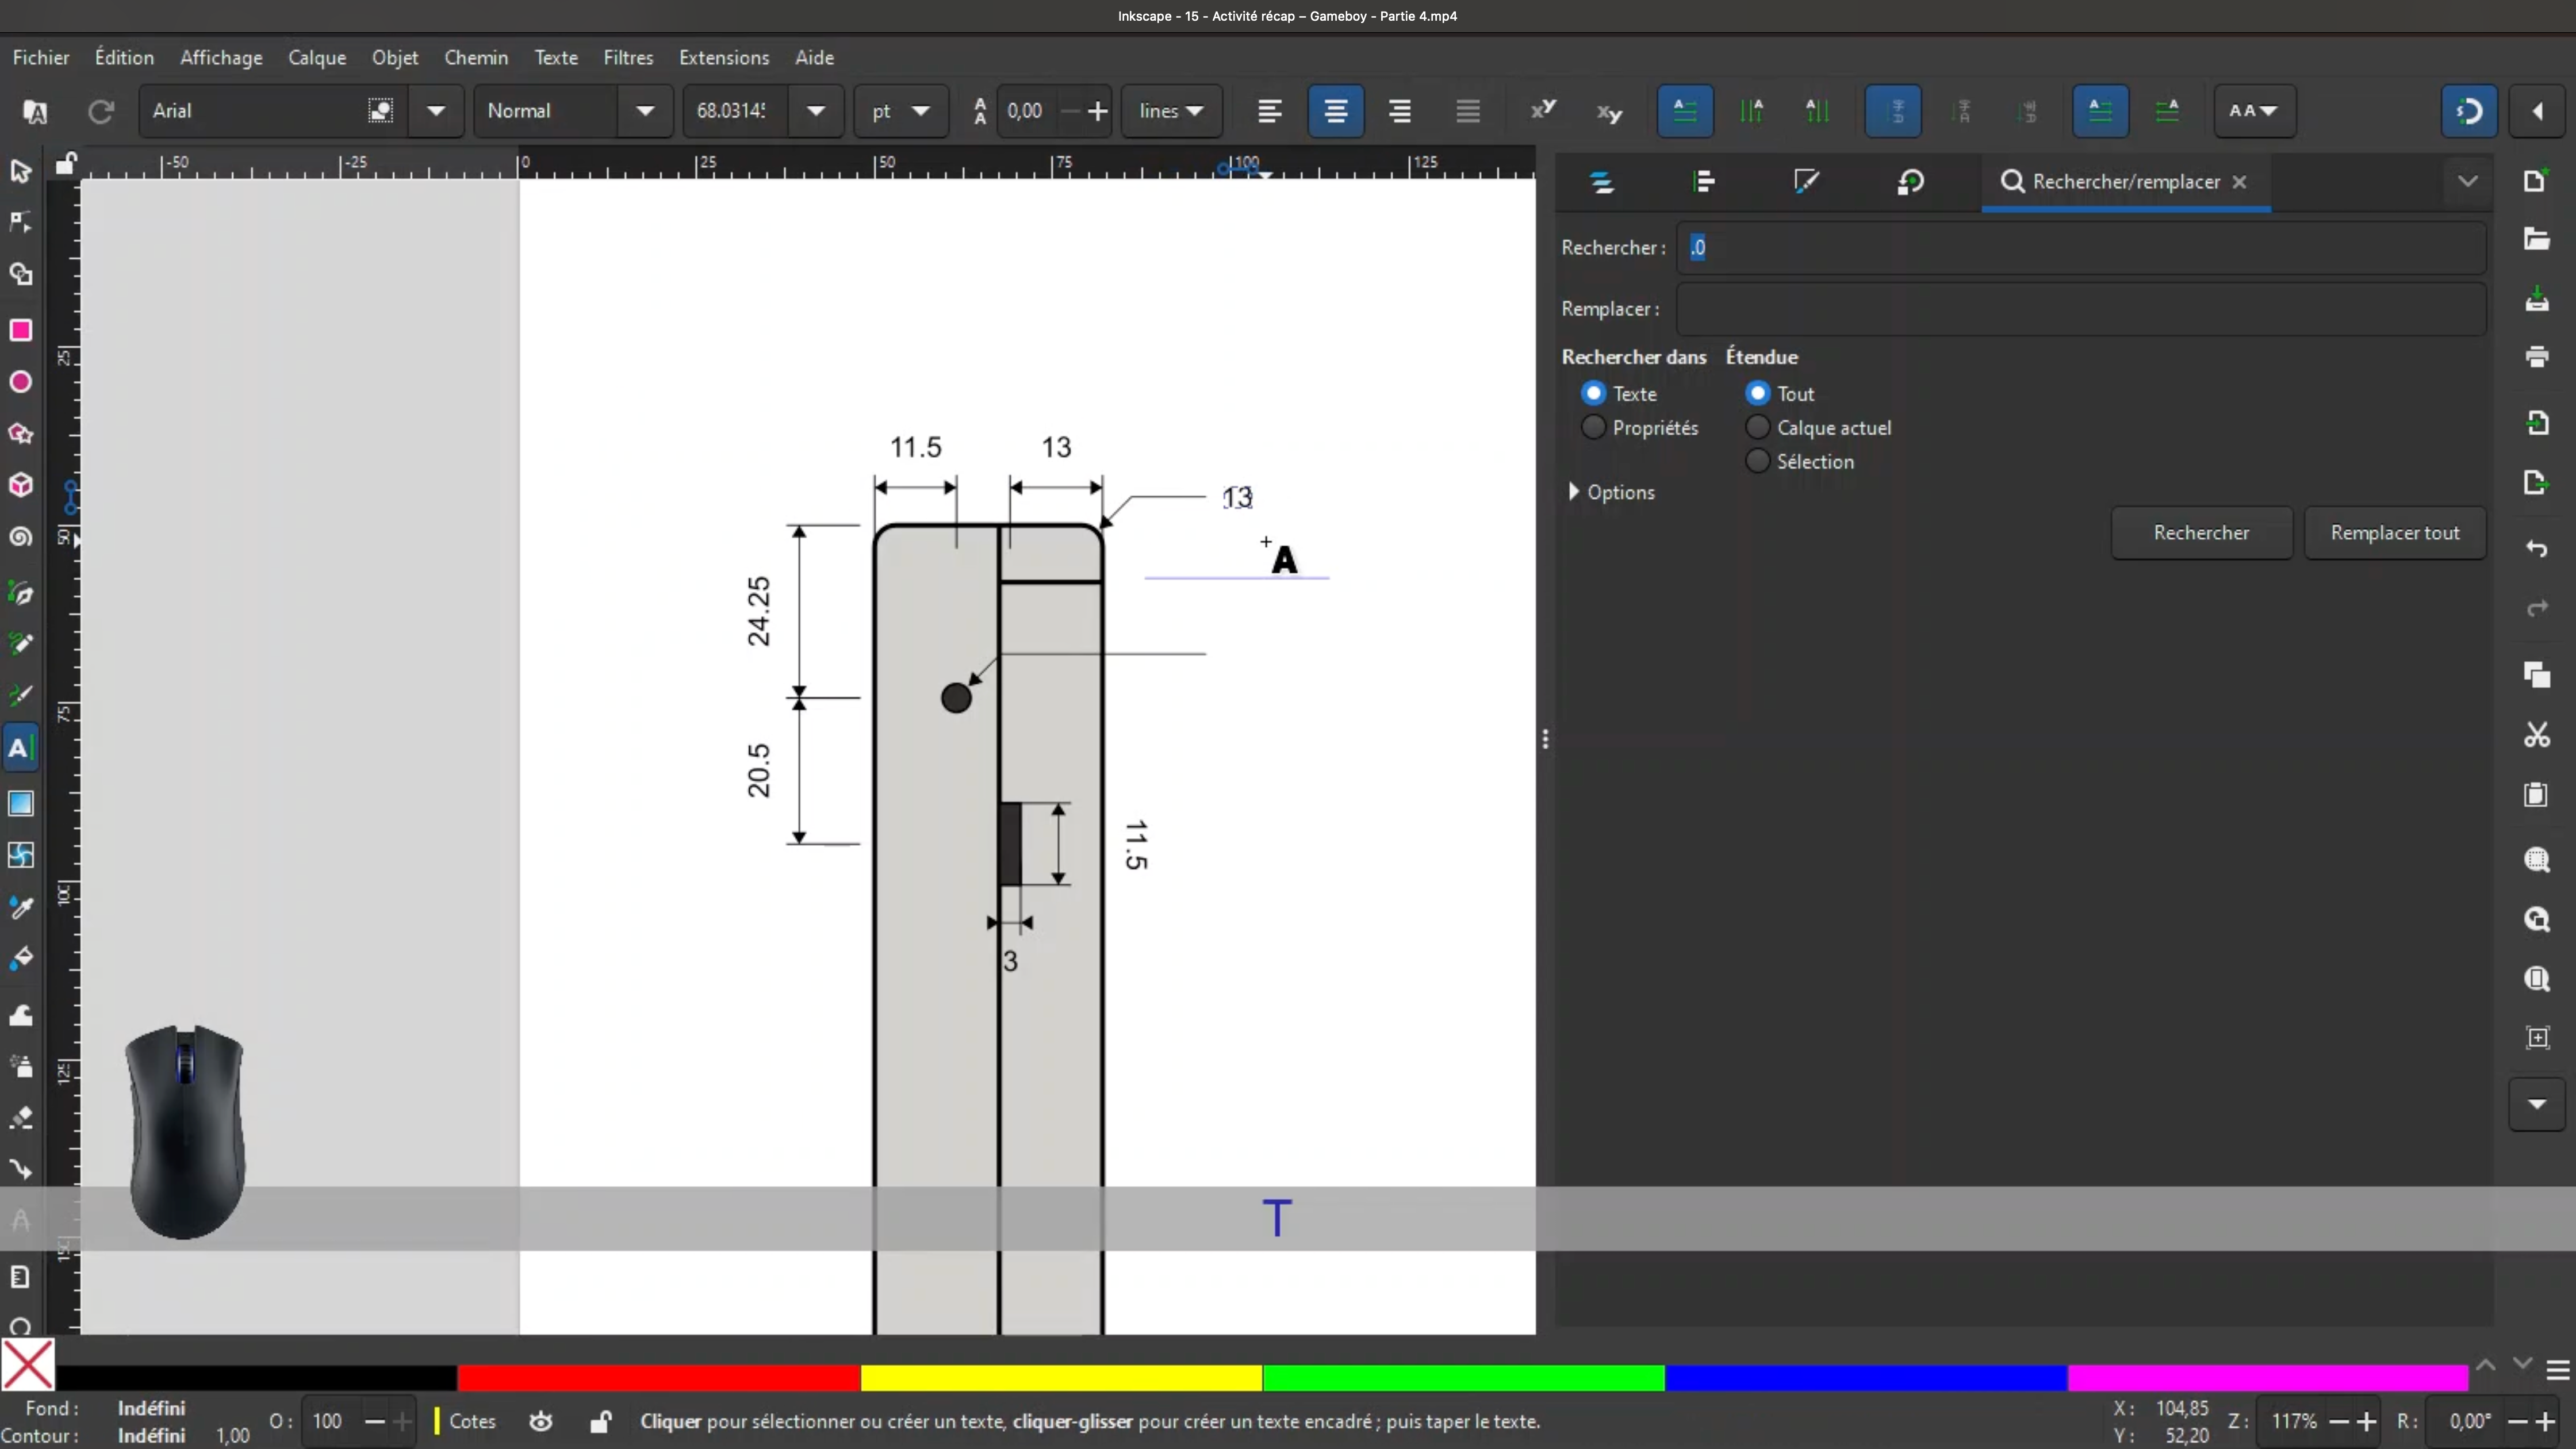Open the Extensions menu
Viewport: 2576px width, 1449px height.
[x=723, y=58]
